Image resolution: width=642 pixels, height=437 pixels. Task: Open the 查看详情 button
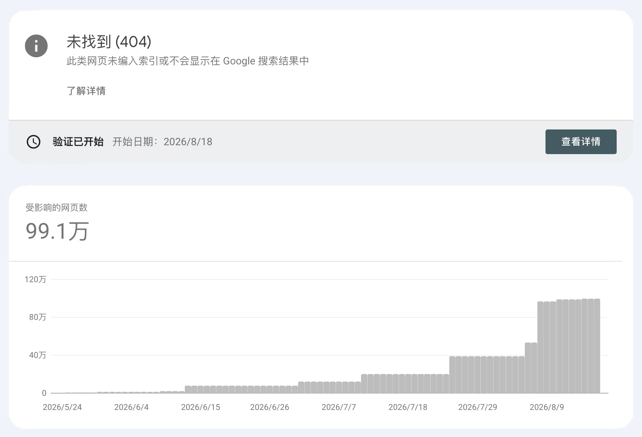581,142
